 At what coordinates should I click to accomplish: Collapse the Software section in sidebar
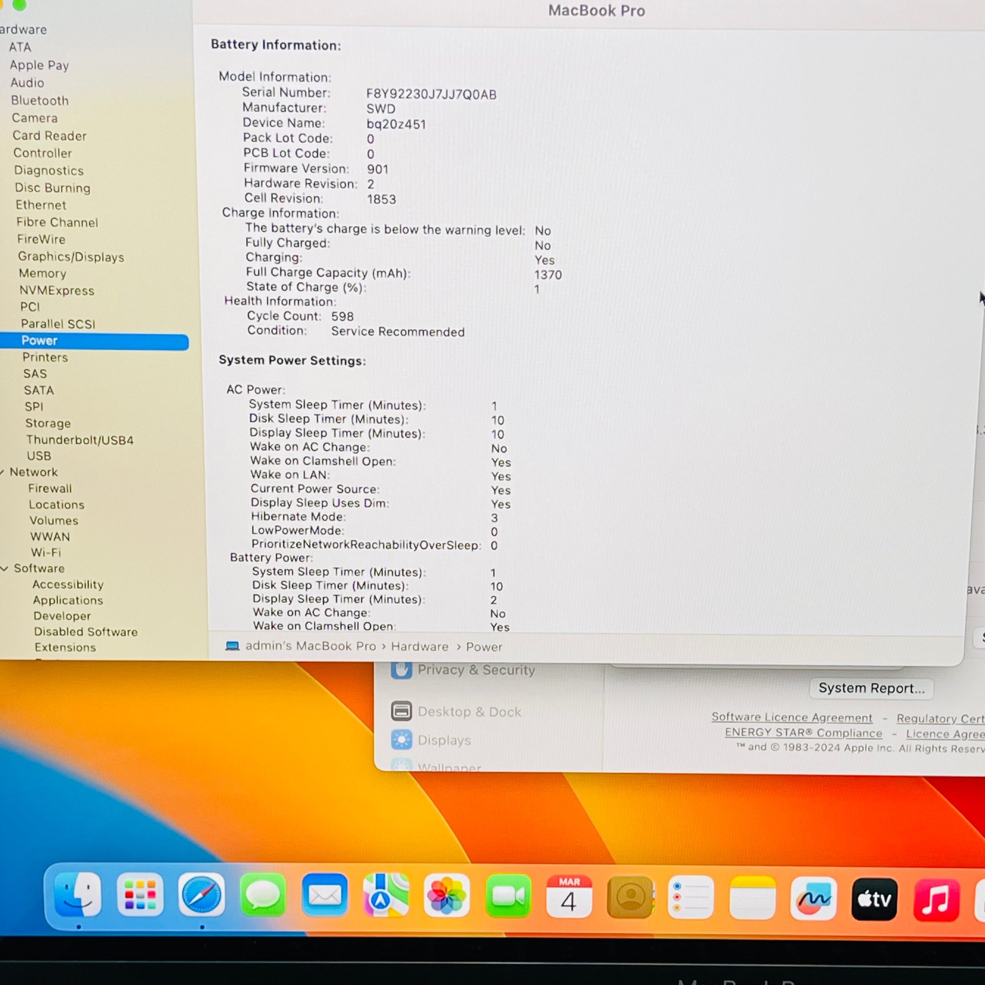[x=4, y=568]
